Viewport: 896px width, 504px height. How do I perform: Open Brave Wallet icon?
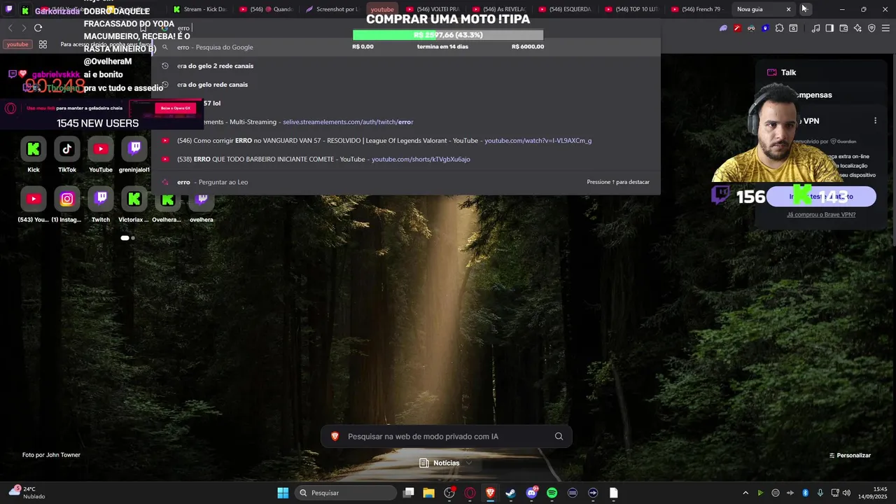pyautogui.click(x=843, y=28)
